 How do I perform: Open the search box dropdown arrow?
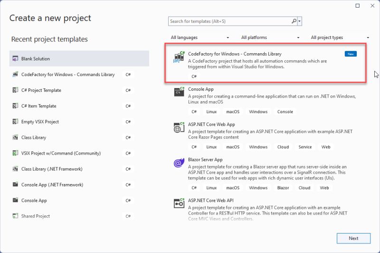300,21
